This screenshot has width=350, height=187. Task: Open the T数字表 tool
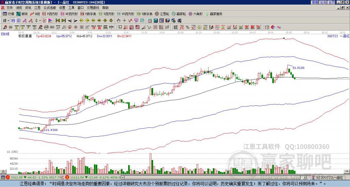pos(145,14)
